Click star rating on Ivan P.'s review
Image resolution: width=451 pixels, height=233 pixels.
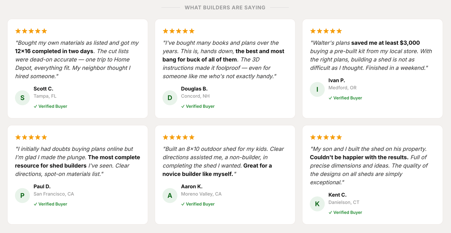(326, 31)
